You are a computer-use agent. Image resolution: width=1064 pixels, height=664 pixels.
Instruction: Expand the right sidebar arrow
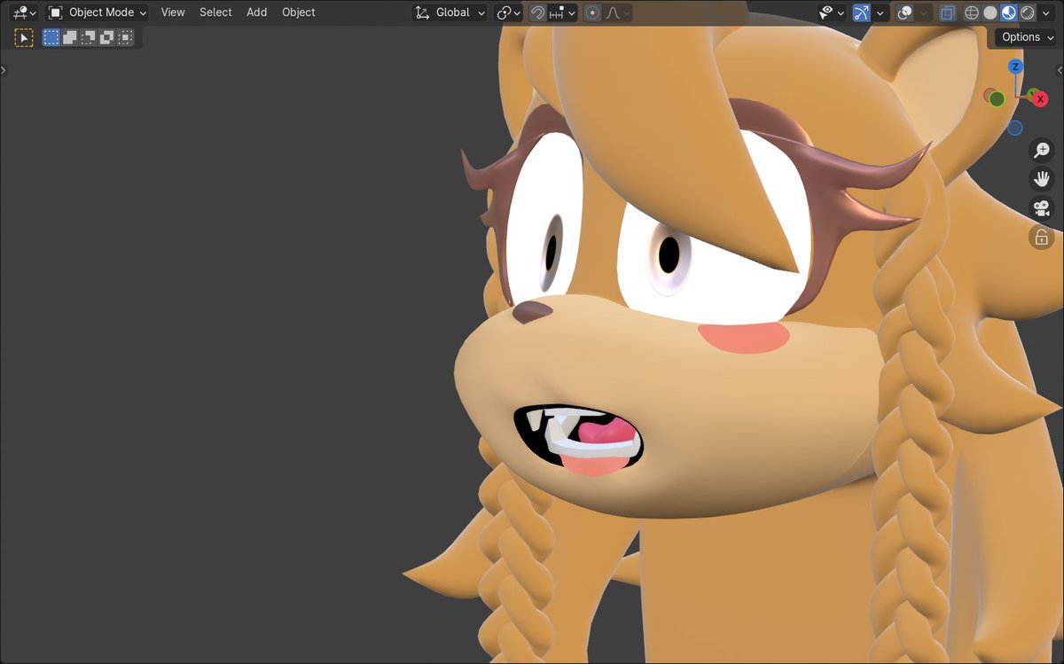[x=1060, y=70]
